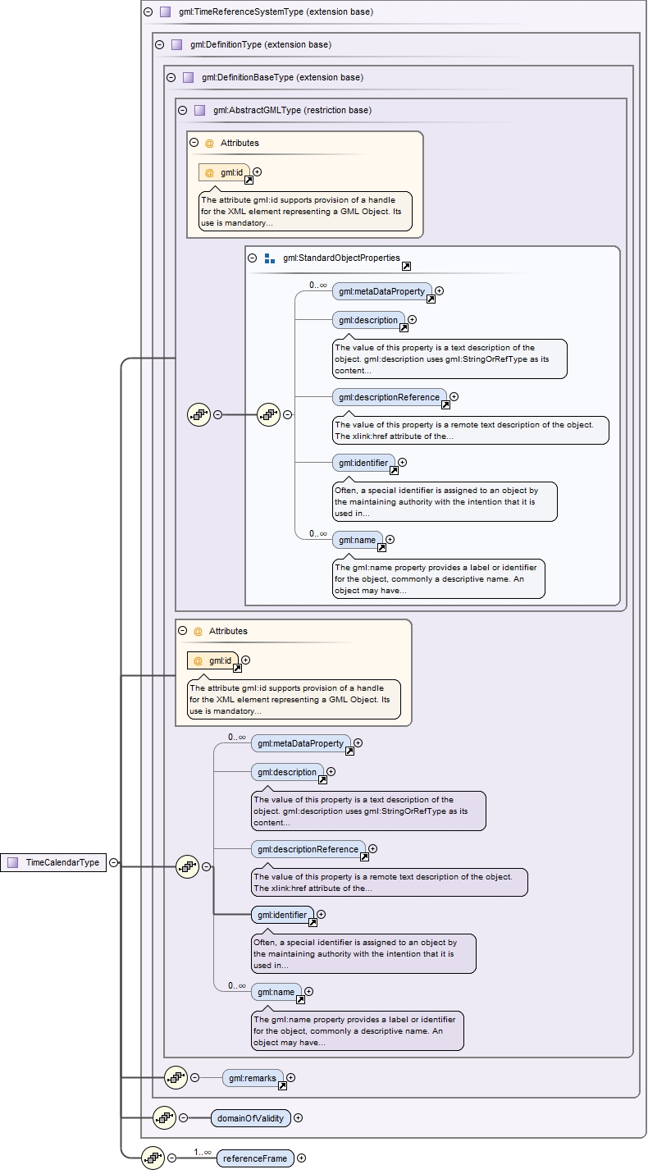Image resolution: width=648 pixels, height=1174 pixels.
Task: Expand the domainOfValidity element plus
Action: coord(298,1117)
